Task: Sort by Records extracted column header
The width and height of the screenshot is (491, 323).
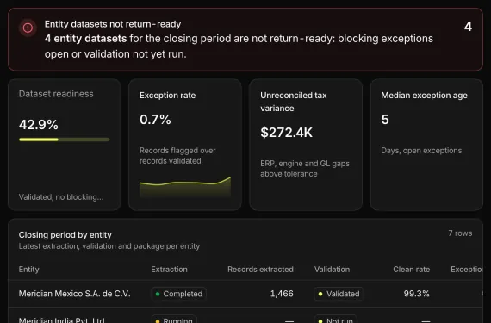Action: 260,269
